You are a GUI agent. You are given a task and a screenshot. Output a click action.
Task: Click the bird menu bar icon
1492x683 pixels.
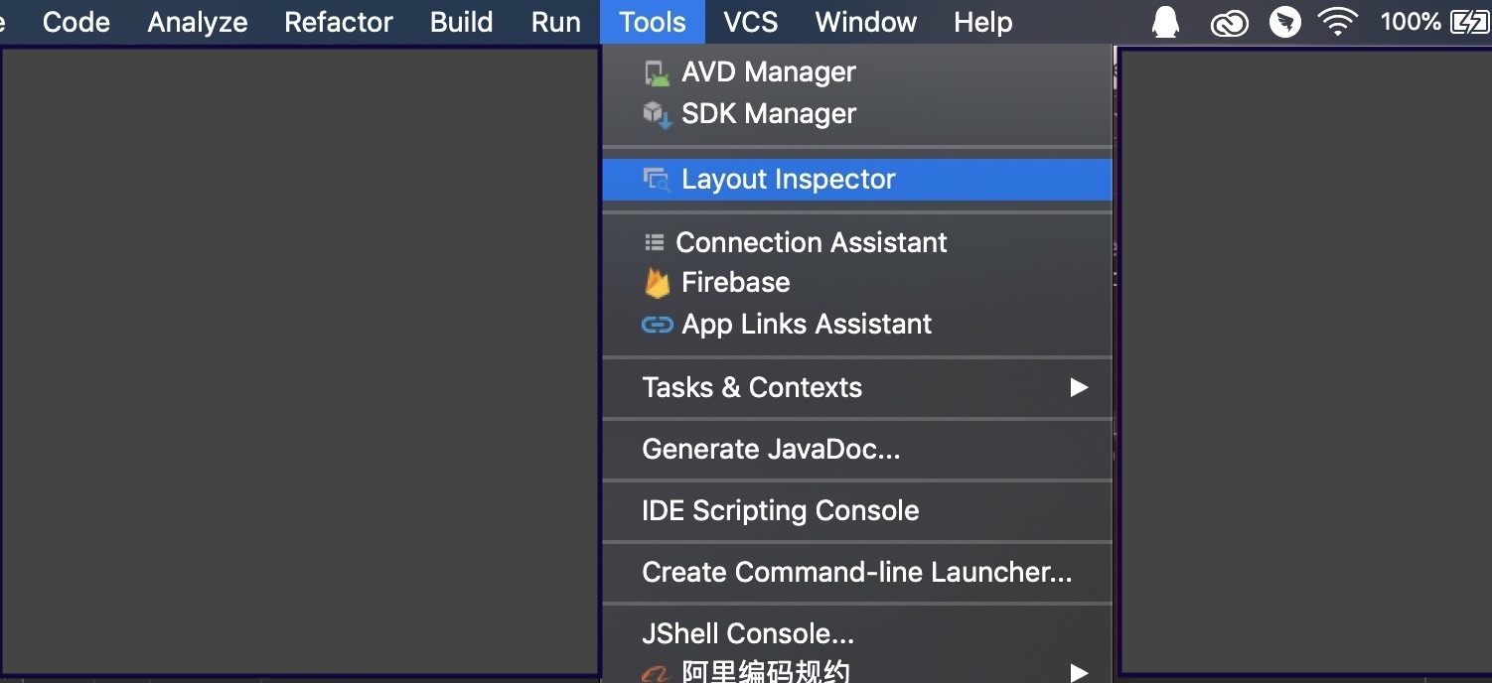click(x=1285, y=22)
